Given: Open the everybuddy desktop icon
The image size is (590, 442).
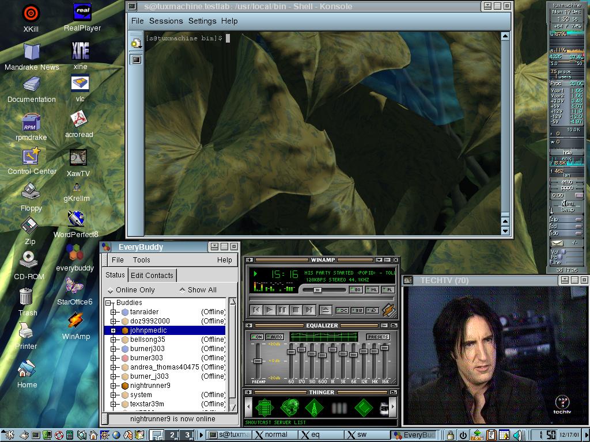Looking at the screenshot, I should tap(75, 253).
